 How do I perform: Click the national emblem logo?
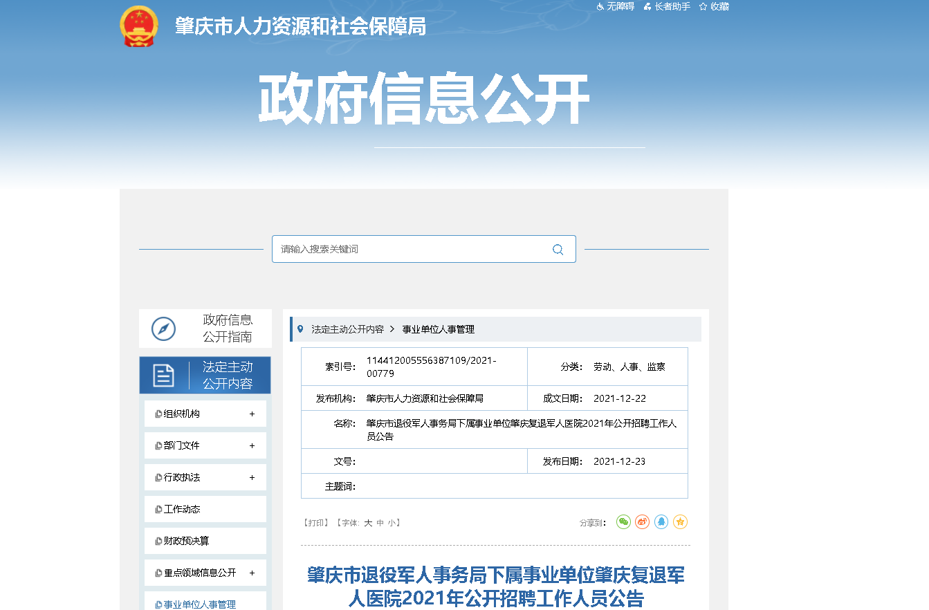(139, 26)
